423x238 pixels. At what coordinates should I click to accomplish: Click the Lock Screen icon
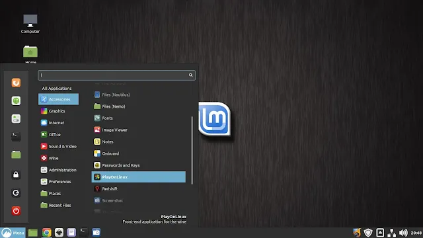pos(16,175)
